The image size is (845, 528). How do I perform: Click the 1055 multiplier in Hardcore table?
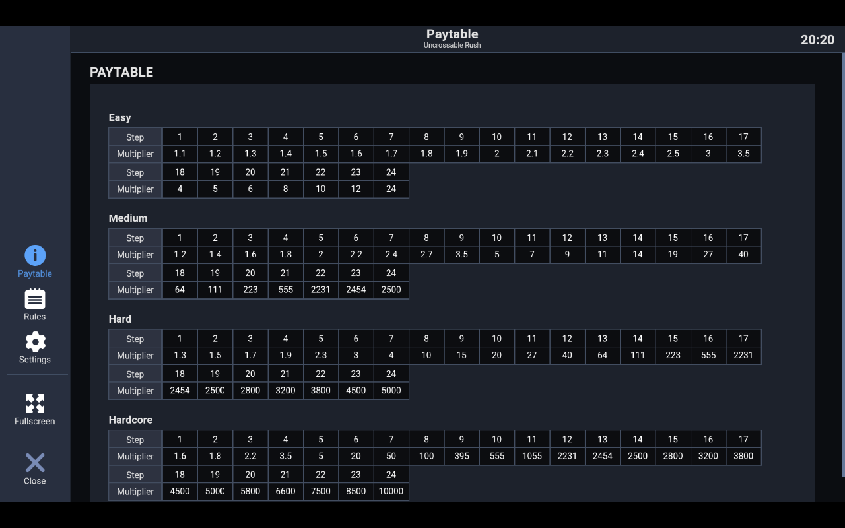click(532, 457)
